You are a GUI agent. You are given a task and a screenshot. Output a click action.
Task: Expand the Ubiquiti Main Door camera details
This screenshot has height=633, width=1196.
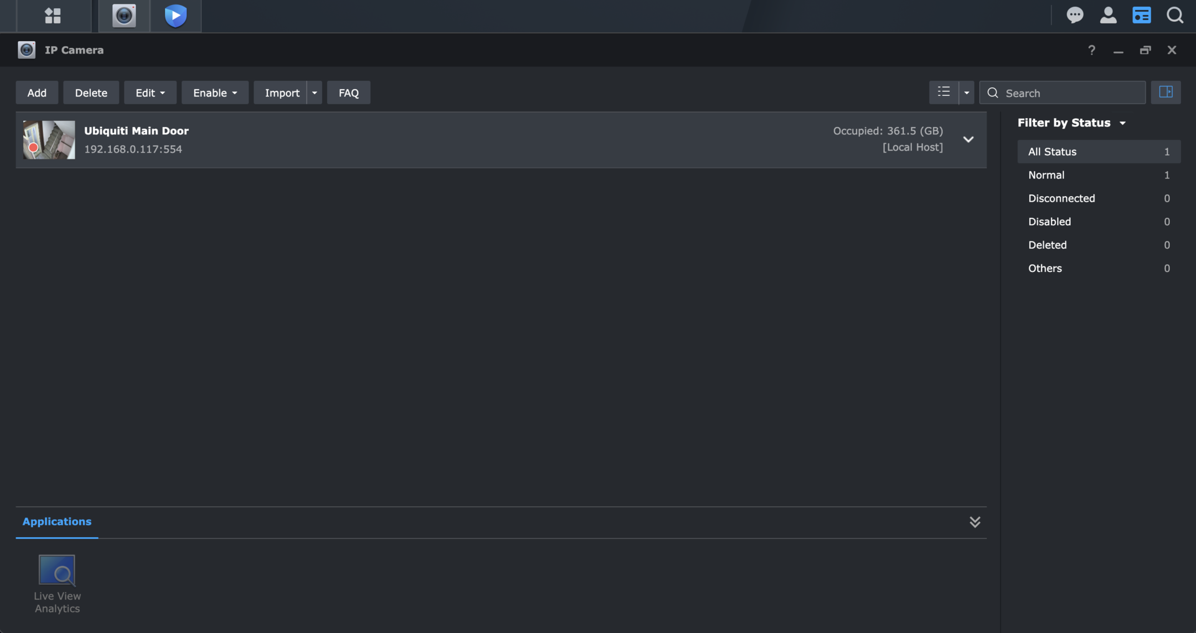[x=968, y=139]
